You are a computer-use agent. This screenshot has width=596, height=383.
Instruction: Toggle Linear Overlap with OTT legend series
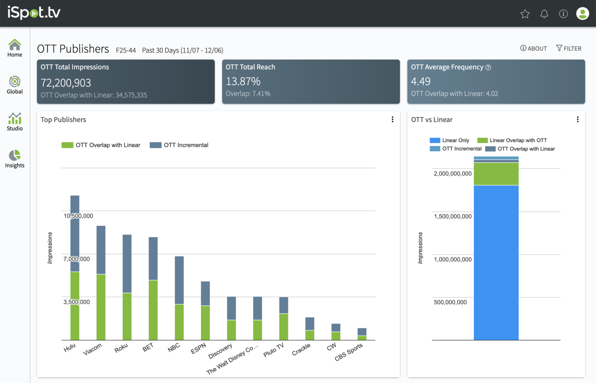click(x=512, y=140)
